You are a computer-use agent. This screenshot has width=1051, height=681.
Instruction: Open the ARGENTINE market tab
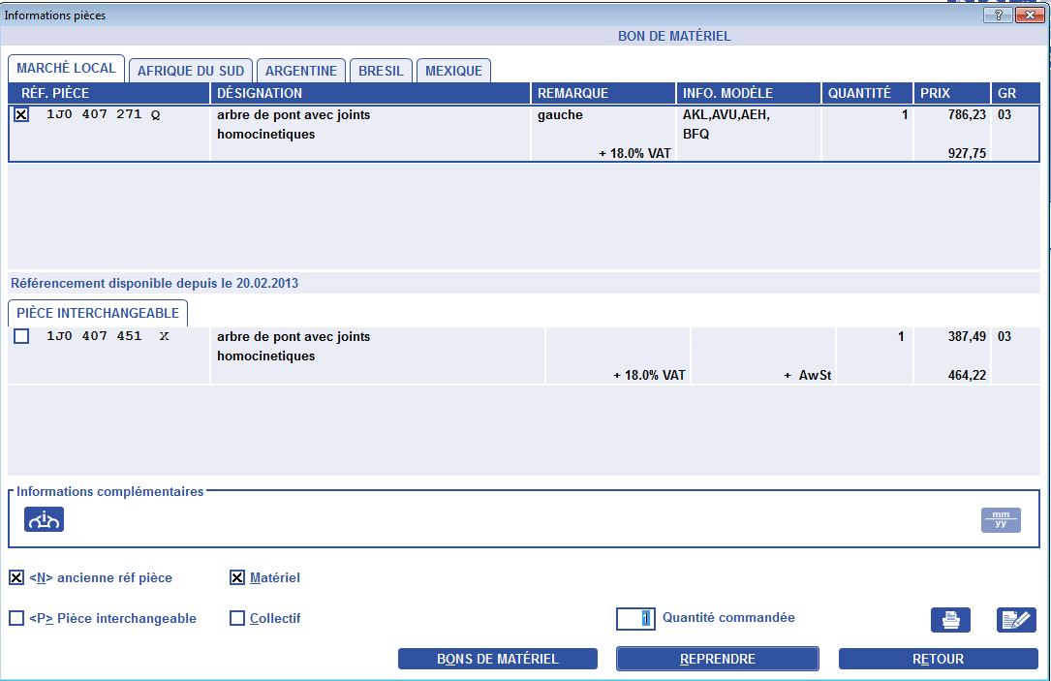(301, 71)
